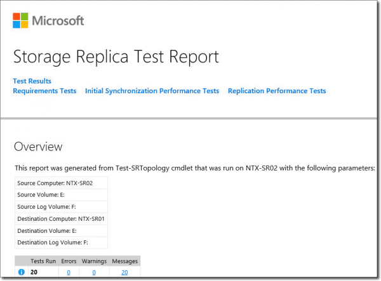Click the Messages column header
The height and width of the screenshot is (281, 381).
(125, 261)
